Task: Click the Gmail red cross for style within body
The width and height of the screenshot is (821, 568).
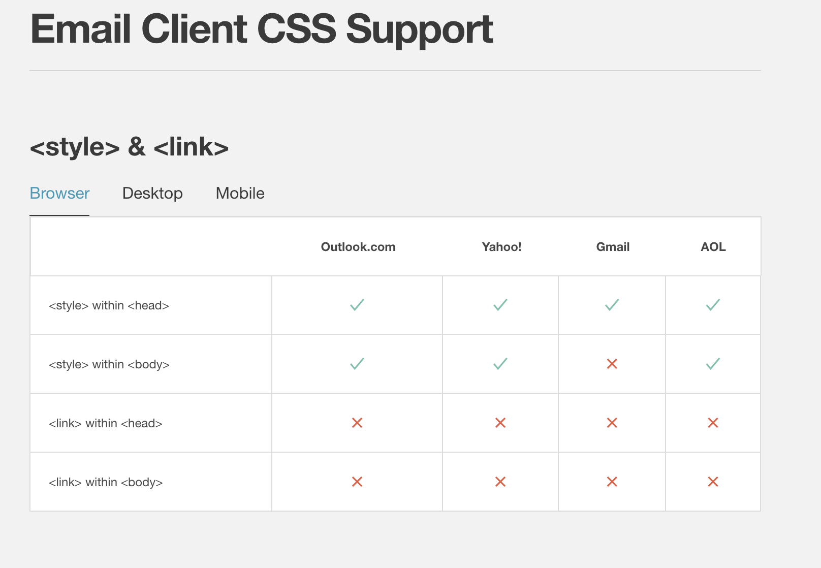Action: pos(612,364)
